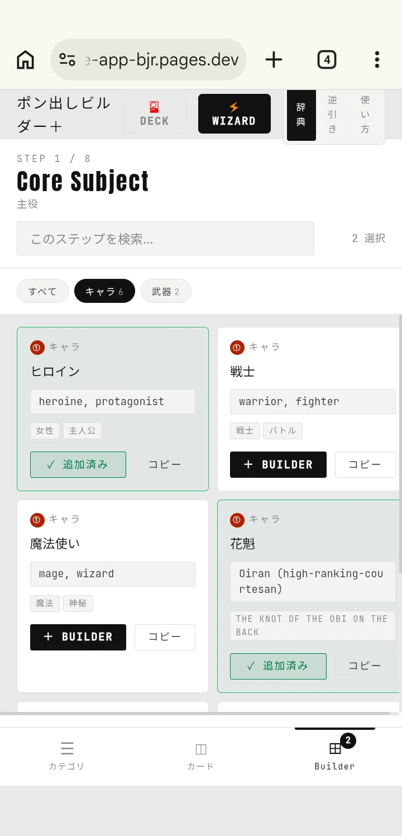Screen dimensions: 402x836
Task: Add 戦士 card to BUILDER
Action: (278, 464)
